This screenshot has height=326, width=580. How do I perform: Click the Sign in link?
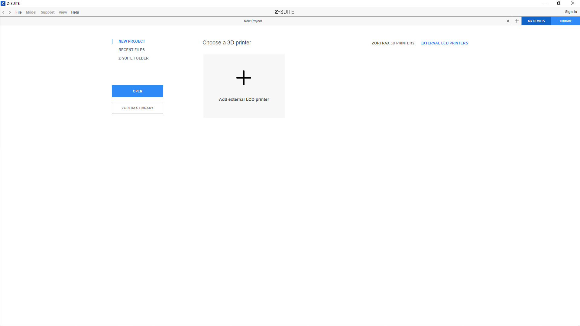point(571,12)
